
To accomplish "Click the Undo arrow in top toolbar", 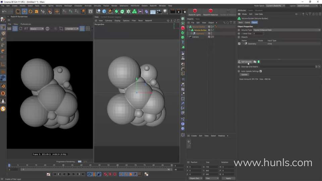I will point(4,11).
